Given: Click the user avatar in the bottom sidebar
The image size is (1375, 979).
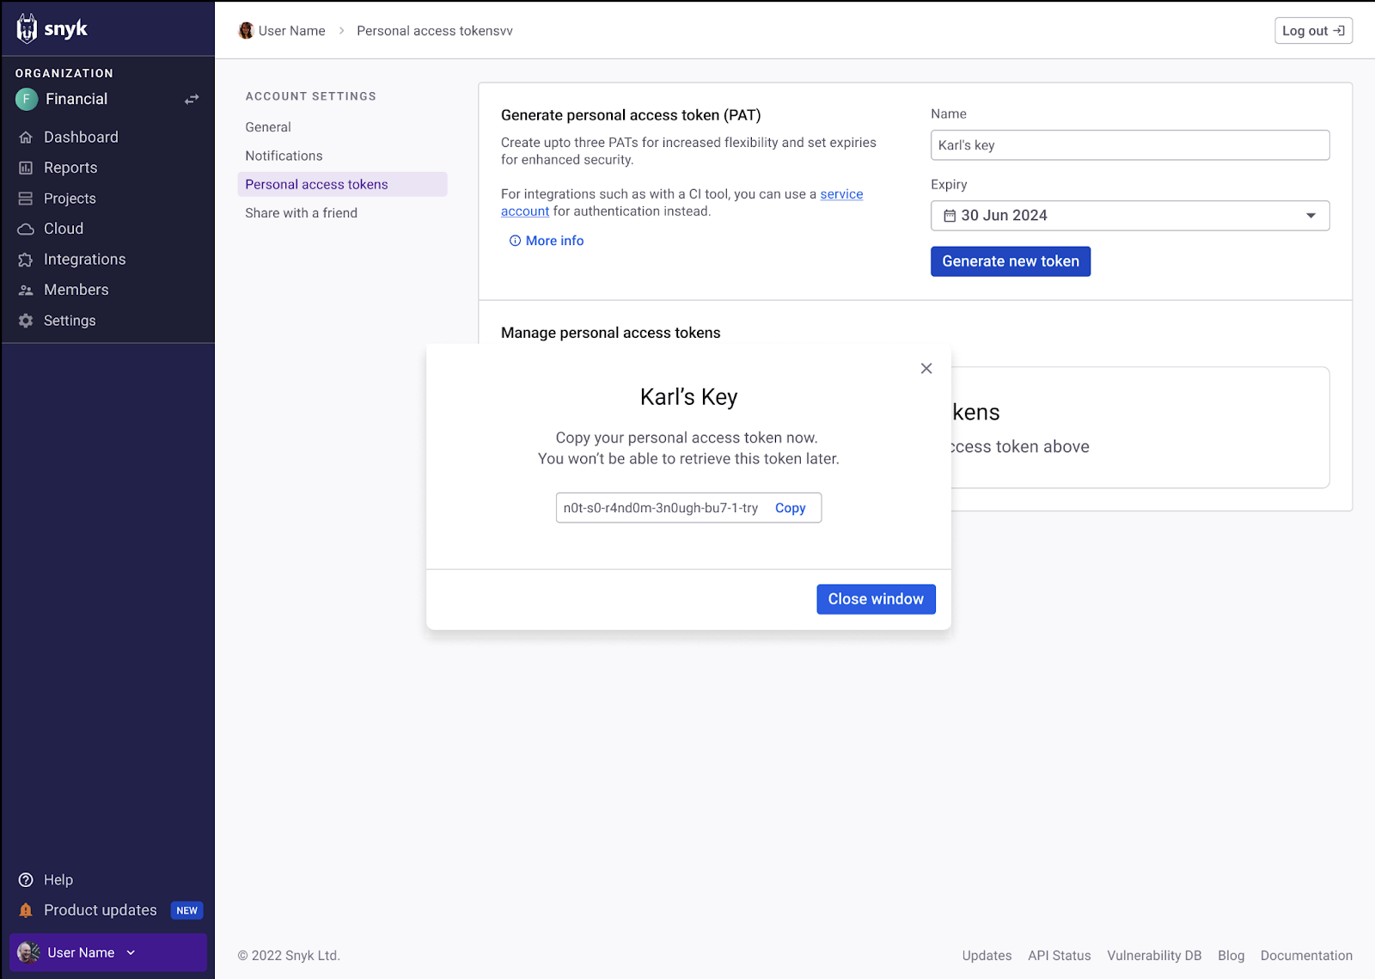Looking at the screenshot, I should point(28,952).
